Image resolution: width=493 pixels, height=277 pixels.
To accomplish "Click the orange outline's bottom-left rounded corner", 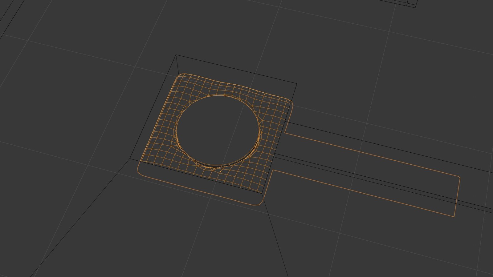I will 139,172.
